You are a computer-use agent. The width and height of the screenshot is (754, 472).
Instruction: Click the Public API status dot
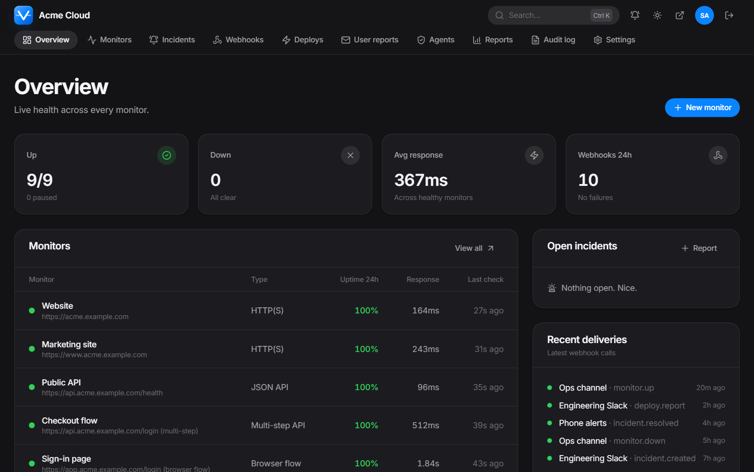[x=32, y=387]
